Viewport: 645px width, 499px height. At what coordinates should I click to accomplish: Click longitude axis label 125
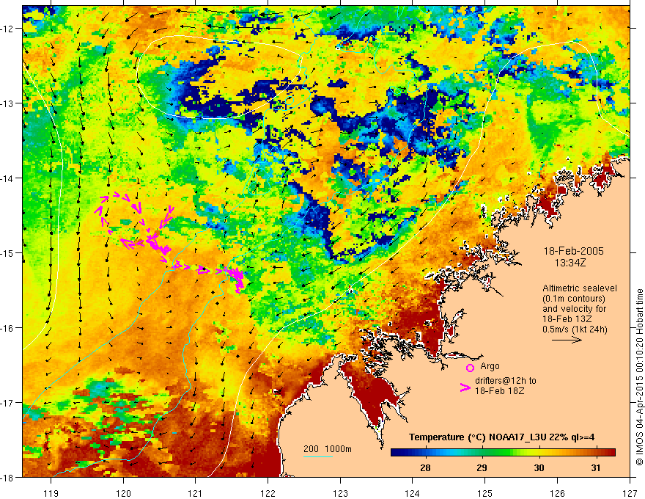click(485, 493)
